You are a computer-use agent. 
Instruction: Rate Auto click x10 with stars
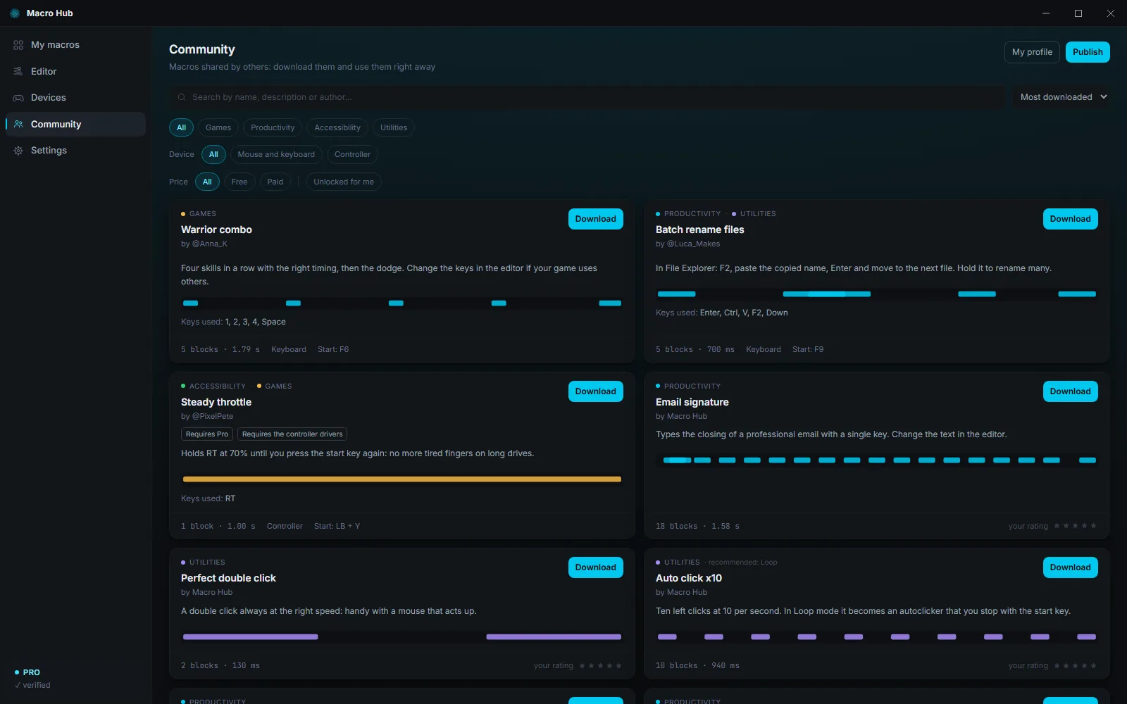[x=1076, y=665]
